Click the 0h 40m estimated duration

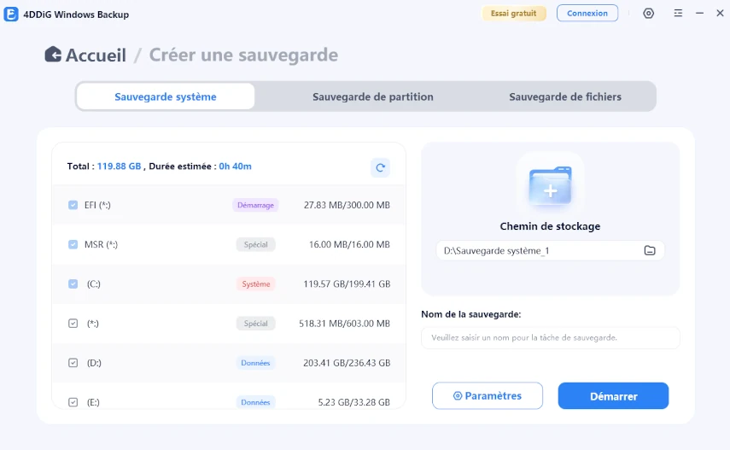click(x=235, y=167)
